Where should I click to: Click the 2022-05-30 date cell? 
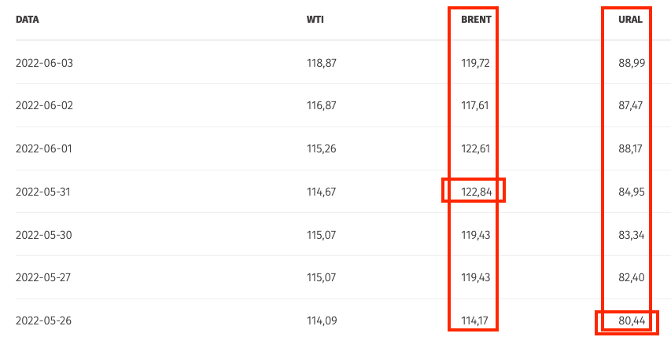point(44,235)
